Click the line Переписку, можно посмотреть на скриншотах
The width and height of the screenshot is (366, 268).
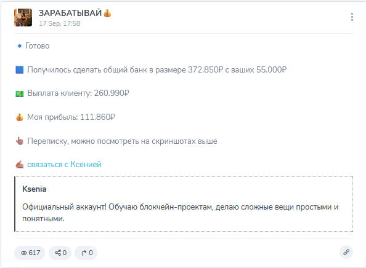[122, 141]
